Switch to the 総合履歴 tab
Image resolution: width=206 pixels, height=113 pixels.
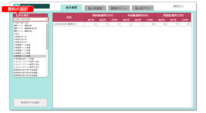click(x=72, y=7)
